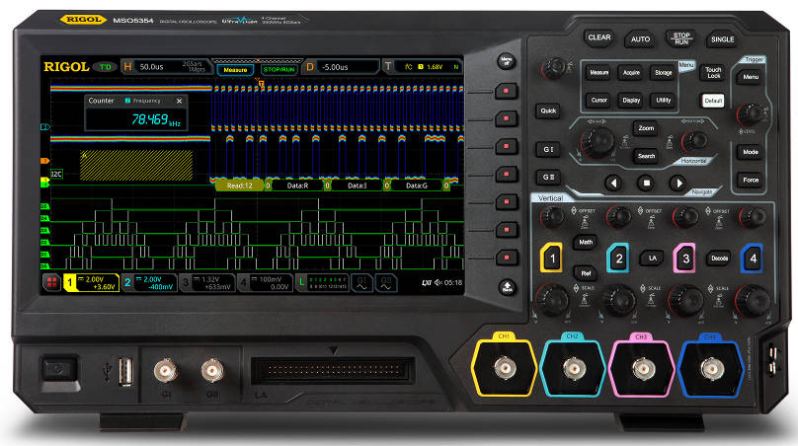The height and width of the screenshot is (446, 798).
Task: Click the speaker sound icon near 05:18
Action: 438,283
